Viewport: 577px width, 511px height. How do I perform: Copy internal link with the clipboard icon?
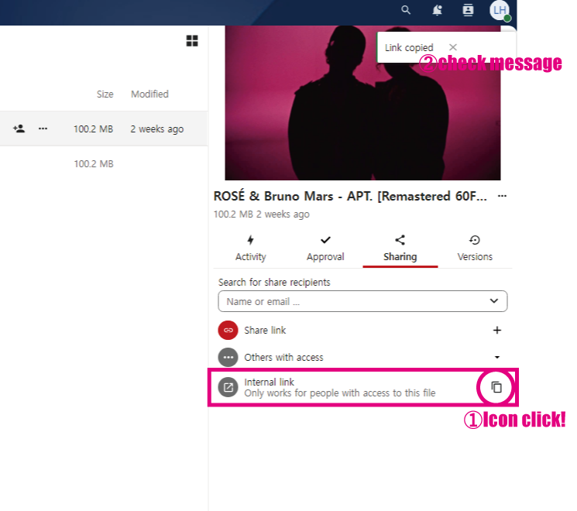(496, 387)
